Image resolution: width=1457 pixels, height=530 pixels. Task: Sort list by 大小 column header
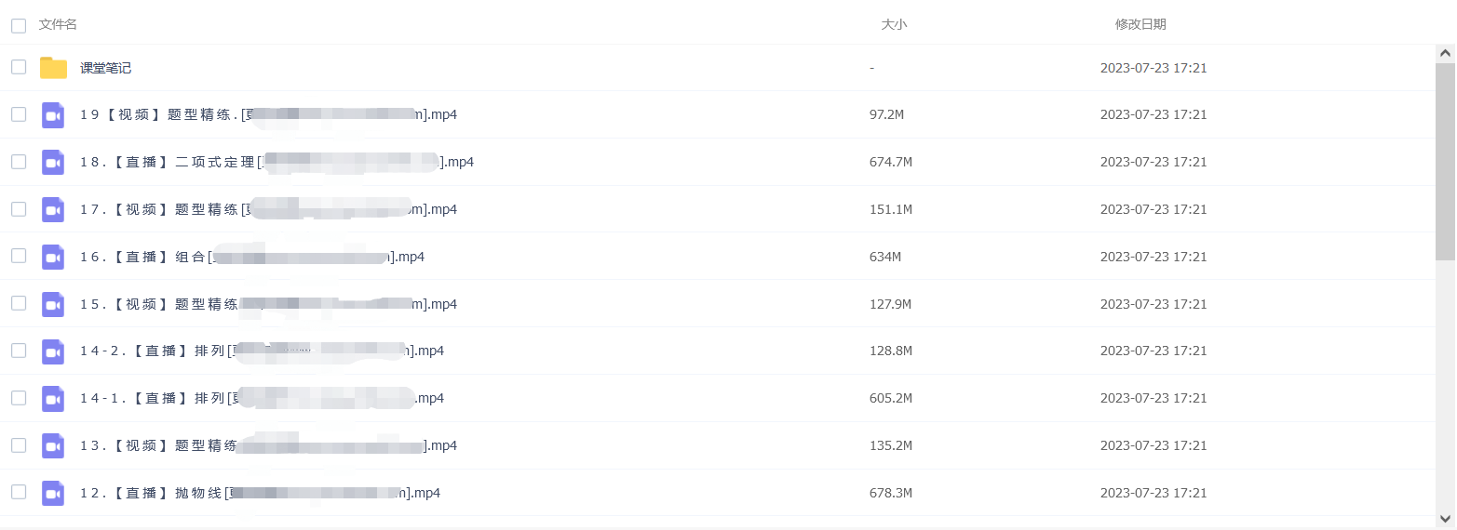(x=894, y=24)
